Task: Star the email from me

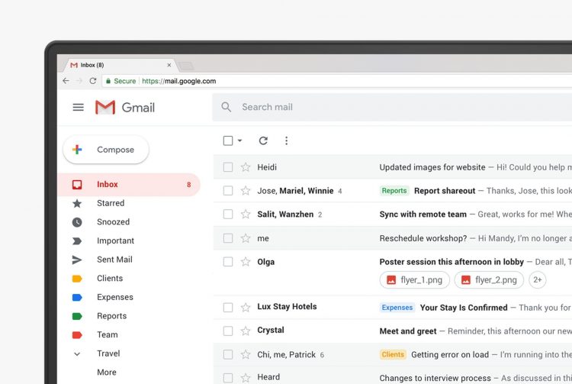Action: point(246,238)
